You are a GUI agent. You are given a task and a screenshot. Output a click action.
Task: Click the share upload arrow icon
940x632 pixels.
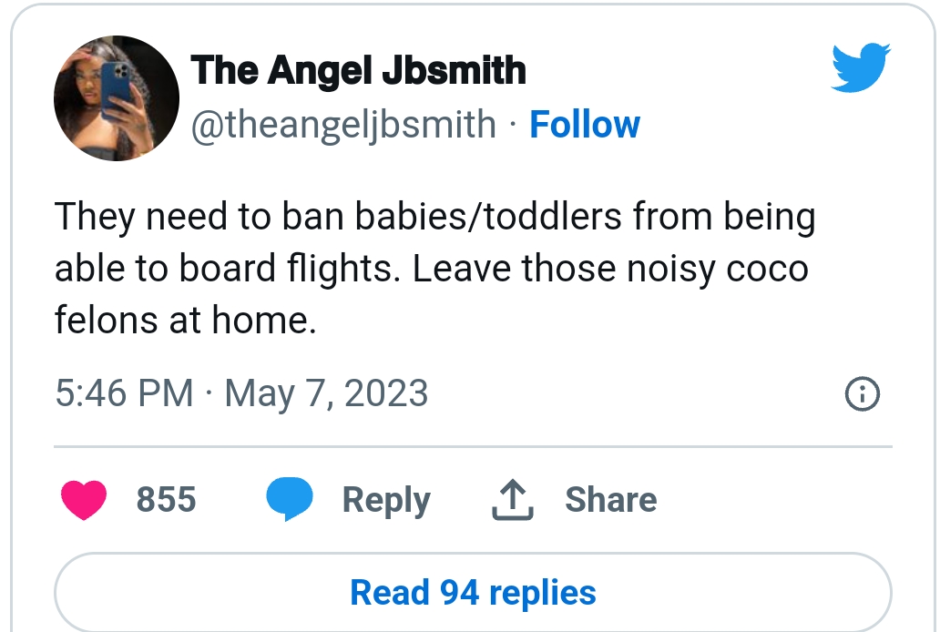[x=512, y=500]
